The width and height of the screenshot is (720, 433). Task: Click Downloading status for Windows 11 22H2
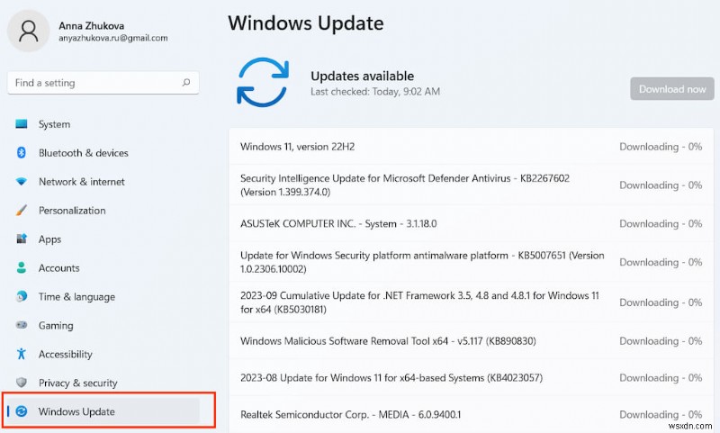click(661, 147)
